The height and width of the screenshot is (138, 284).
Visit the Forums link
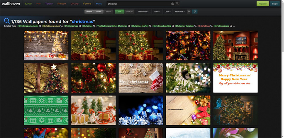pyautogui.click(x=87, y=4)
